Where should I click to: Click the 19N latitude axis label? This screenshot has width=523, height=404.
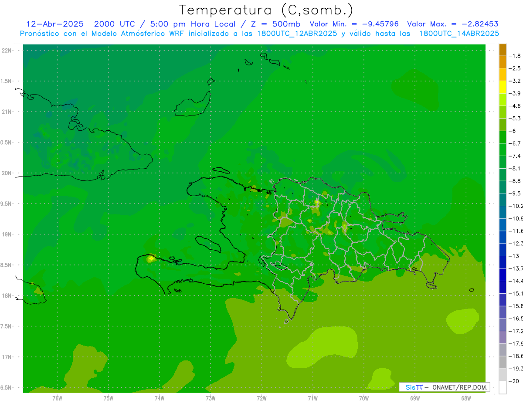[7, 234]
